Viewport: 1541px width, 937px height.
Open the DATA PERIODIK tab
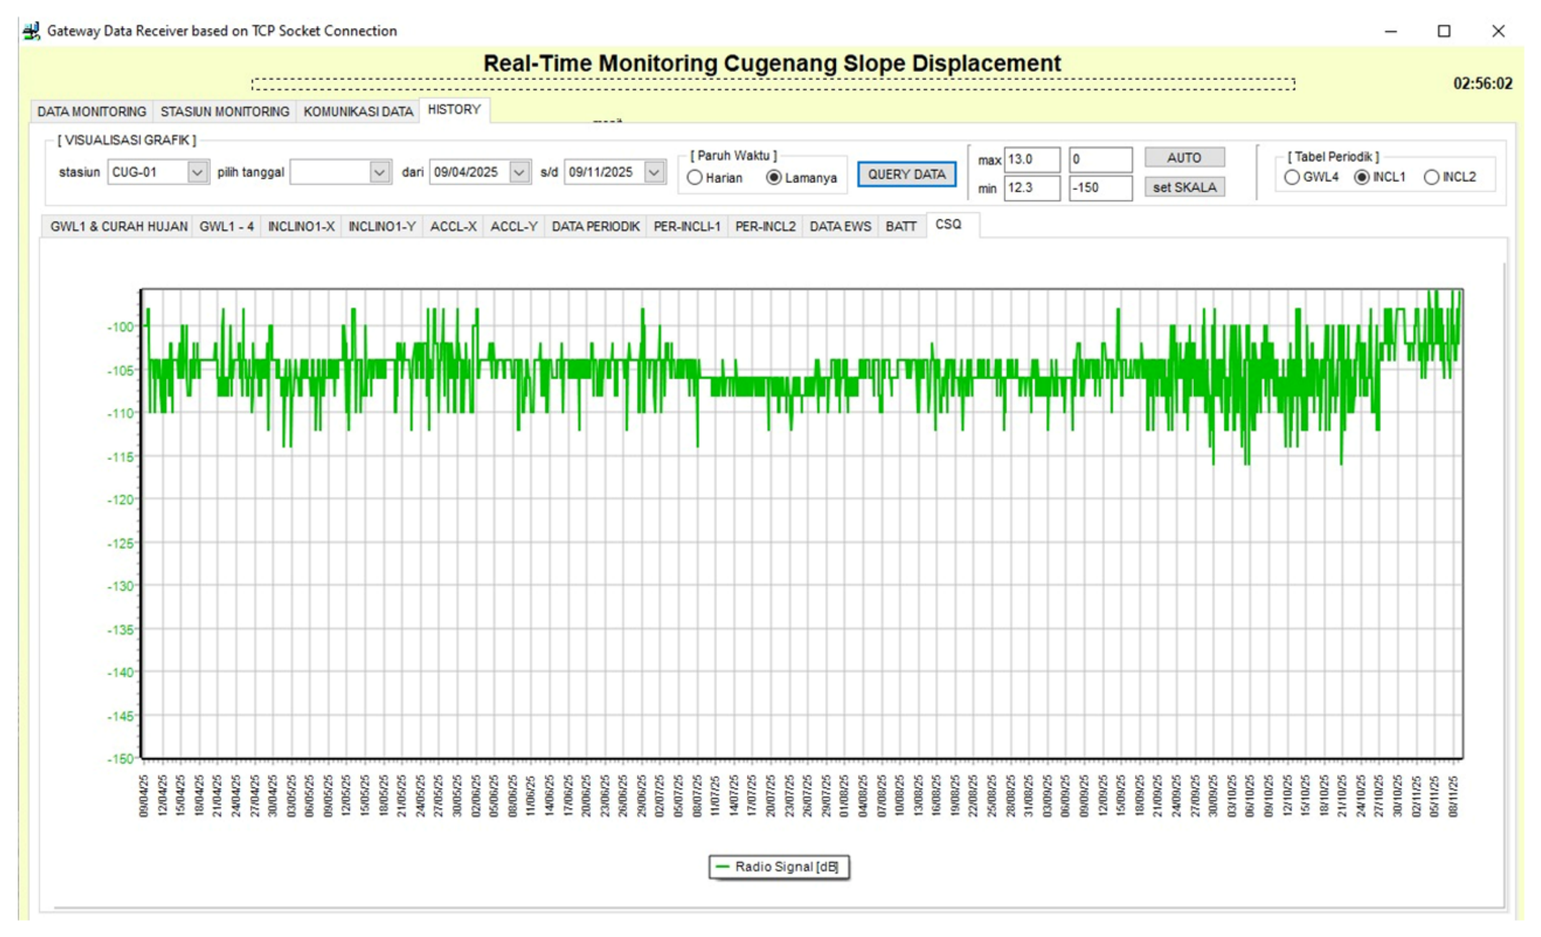[x=595, y=227]
